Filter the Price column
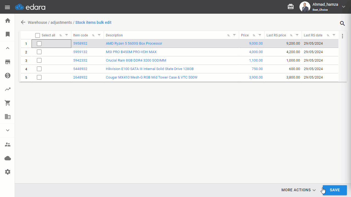Image resolution: width=351 pixels, height=197 pixels. tap(260, 35)
